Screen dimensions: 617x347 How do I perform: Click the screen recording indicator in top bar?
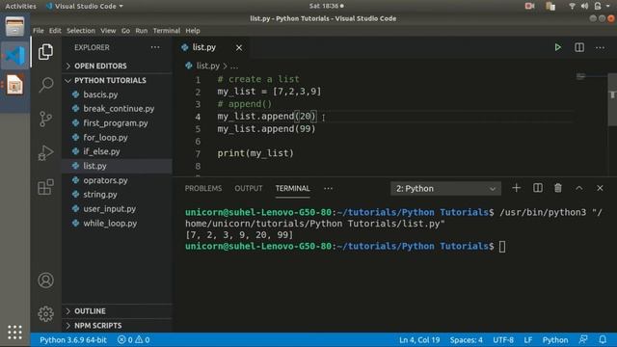529,6
